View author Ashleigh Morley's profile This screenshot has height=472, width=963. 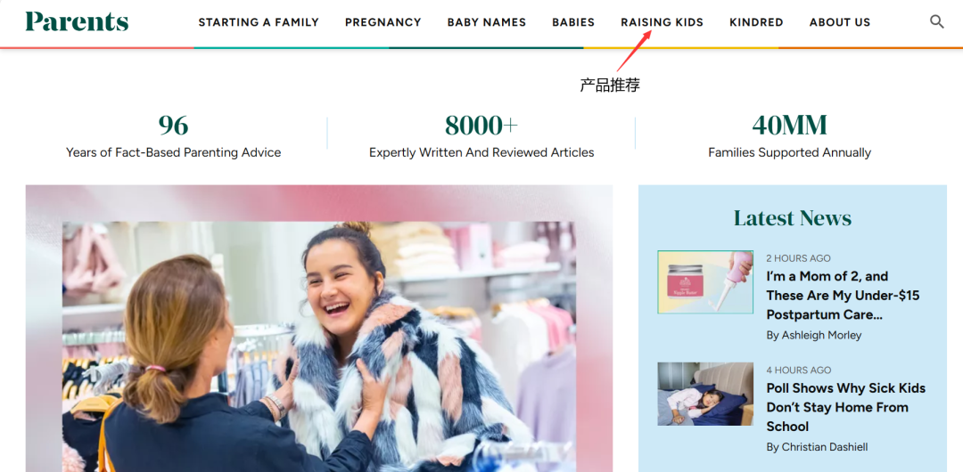(814, 335)
